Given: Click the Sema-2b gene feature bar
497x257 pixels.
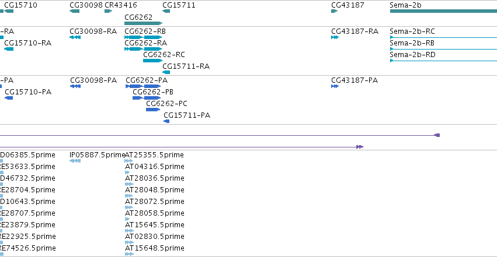Looking at the screenshot, I should click(443, 11).
